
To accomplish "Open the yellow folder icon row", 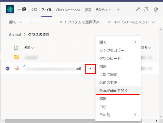I will click(x=17, y=57).
